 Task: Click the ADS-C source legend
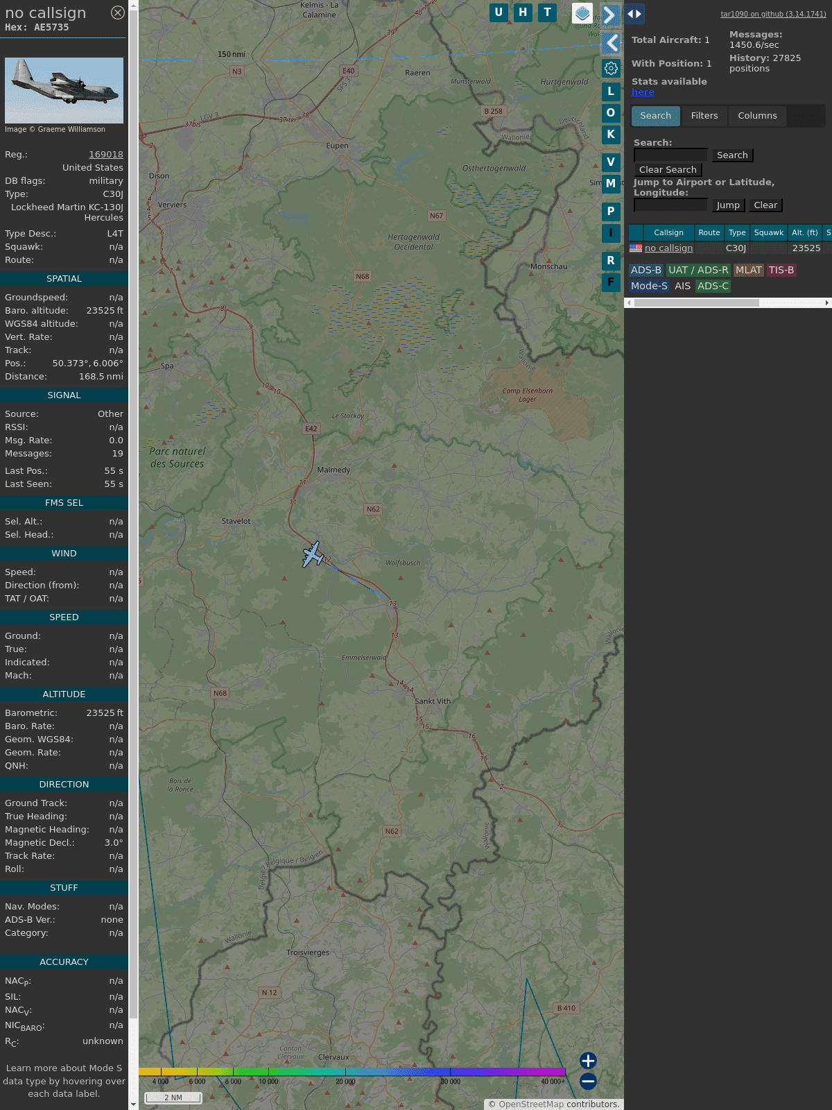coord(713,286)
